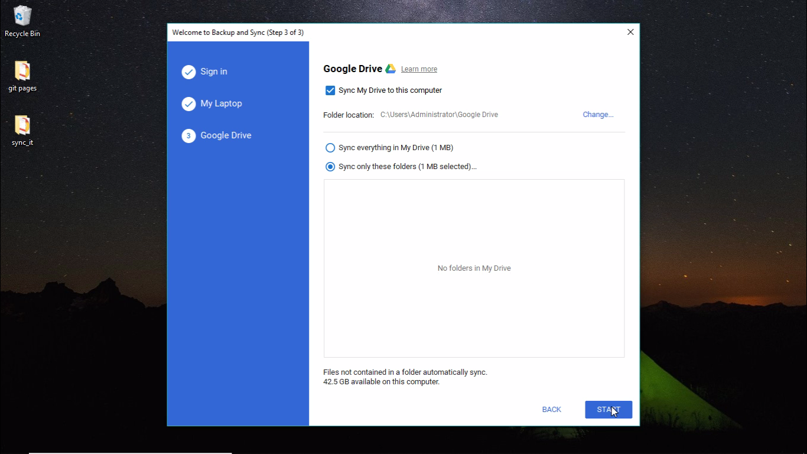Select the numbered circle 3 for Google Drive
Screen dimensions: 807x454
pyautogui.click(x=188, y=135)
